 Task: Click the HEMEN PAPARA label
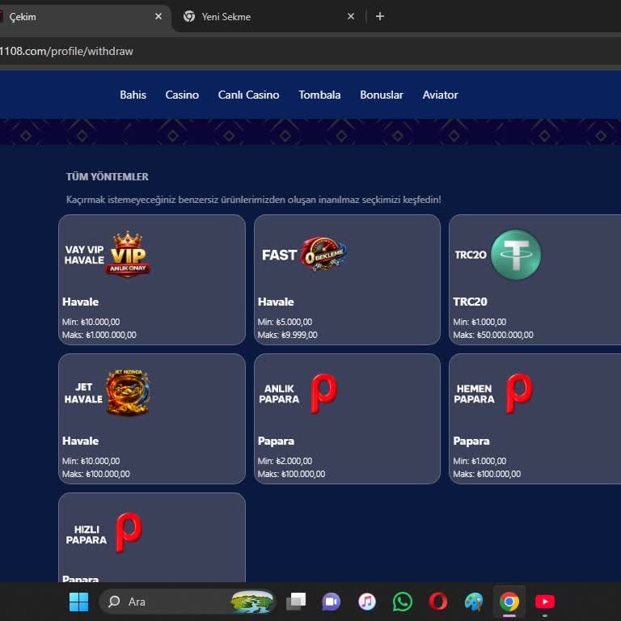pos(474,394)
